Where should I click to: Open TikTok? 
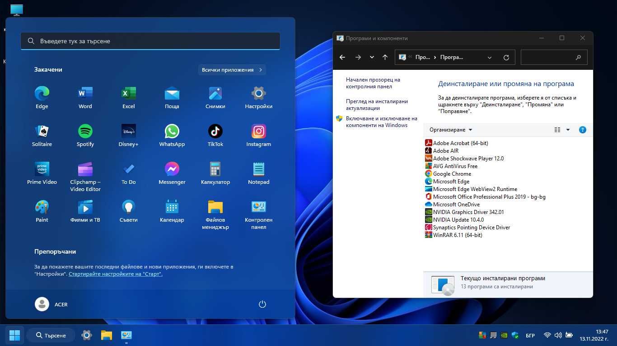point(215,136)
